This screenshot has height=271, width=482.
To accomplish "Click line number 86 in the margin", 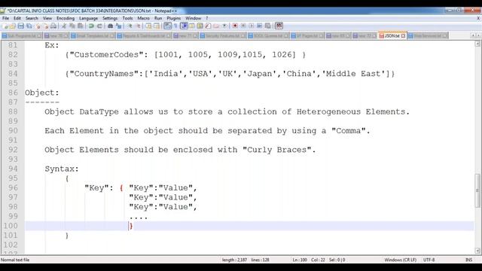I will pos(13,93).
